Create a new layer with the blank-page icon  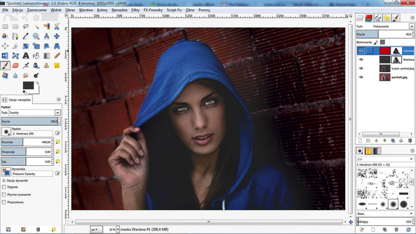pyautogui.click(x=360, y=141)
